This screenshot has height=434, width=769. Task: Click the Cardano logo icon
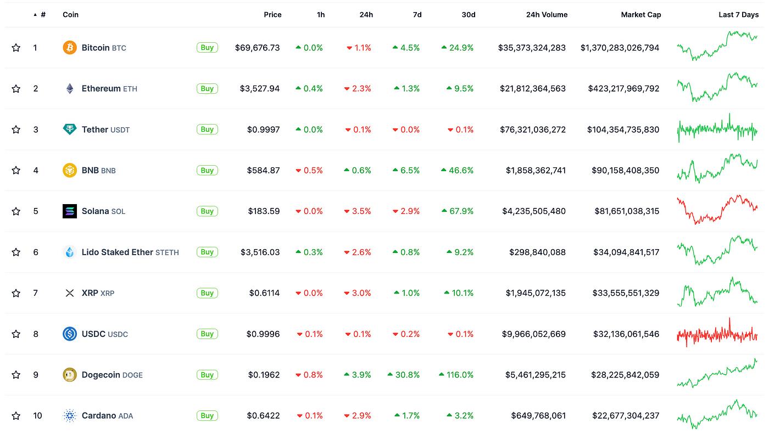(x=70, y=415)
